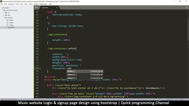Toggle side bar icon in status bar
The image size is (189, 106).
tap(2, 100)
